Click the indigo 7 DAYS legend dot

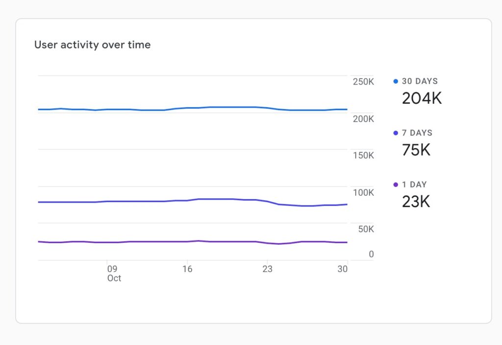coord(396,133)
